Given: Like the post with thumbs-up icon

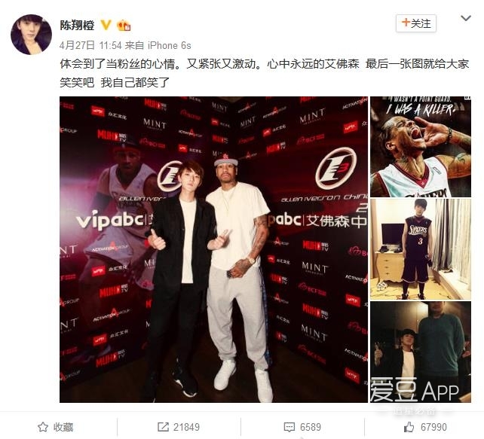Looking at the screenshot, I should pos(409,427).
